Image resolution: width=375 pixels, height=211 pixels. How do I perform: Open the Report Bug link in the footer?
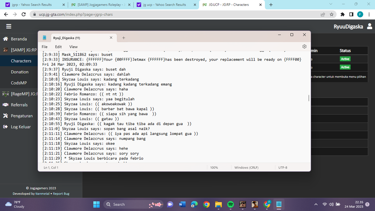point(61,194)
